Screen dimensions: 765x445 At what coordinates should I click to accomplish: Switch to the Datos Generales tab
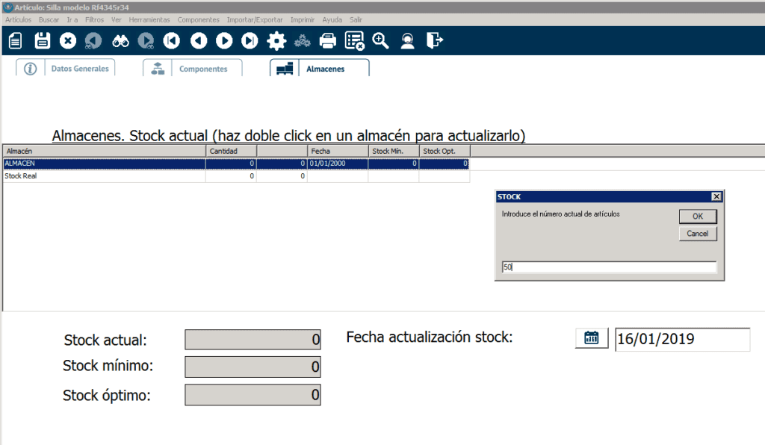pyautogui.click(x=79, y=69)
